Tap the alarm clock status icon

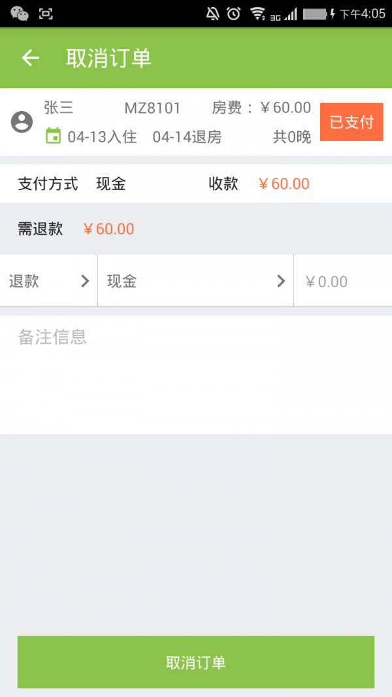pos(233,13)
